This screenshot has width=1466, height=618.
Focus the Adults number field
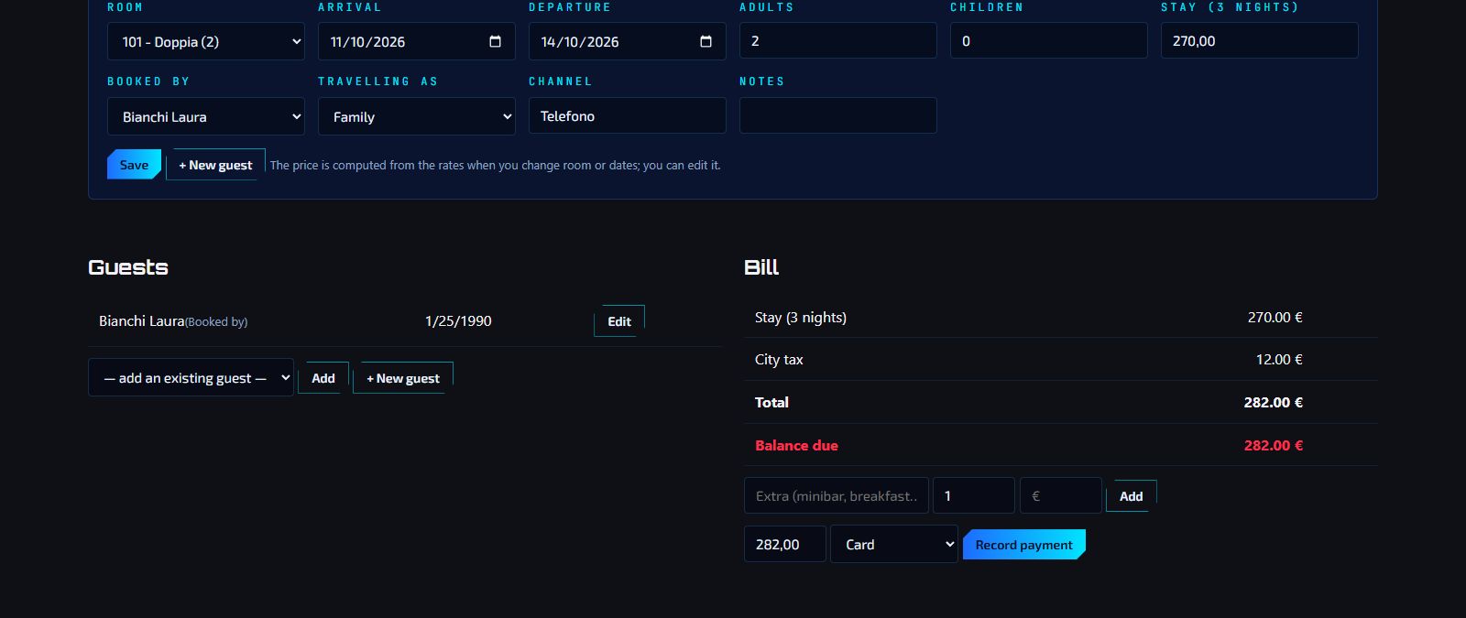838,40
